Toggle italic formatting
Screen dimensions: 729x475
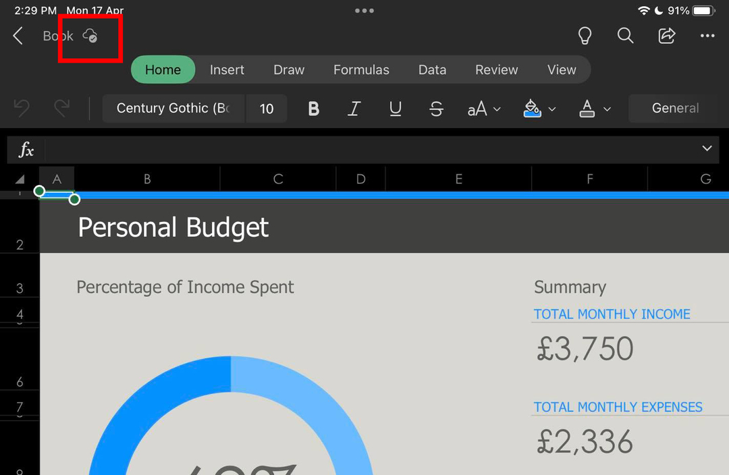[354, 109]
